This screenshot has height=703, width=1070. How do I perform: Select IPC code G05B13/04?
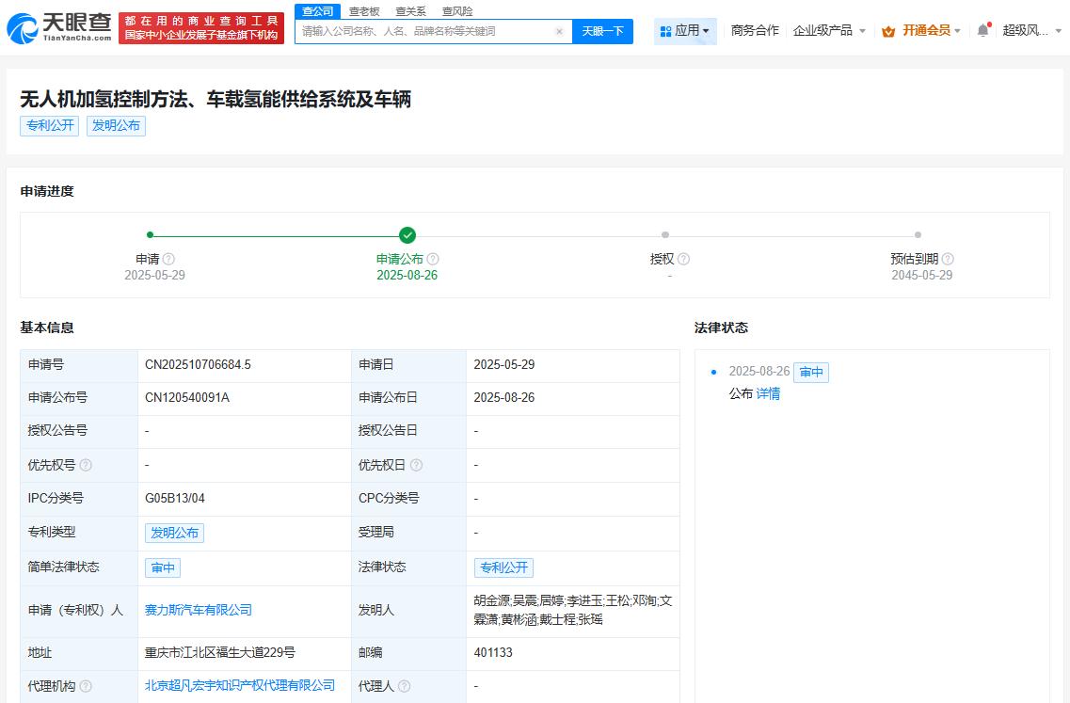pyautogui.click(x=175, y=498)
